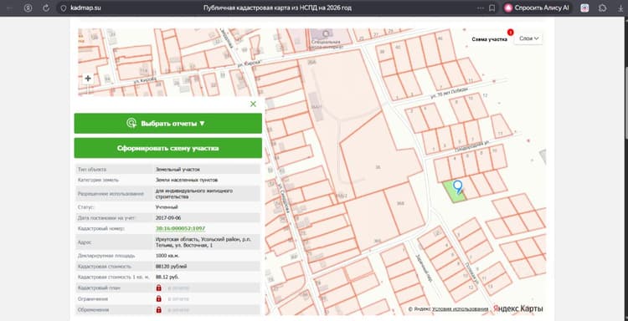Click the red notification badge near Схема участка
This screenshot has height=321, width=628.
(510, 33)
